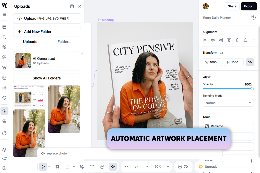
Task: Click the storage database icon in Uploads header
Action: pos(72,6)
